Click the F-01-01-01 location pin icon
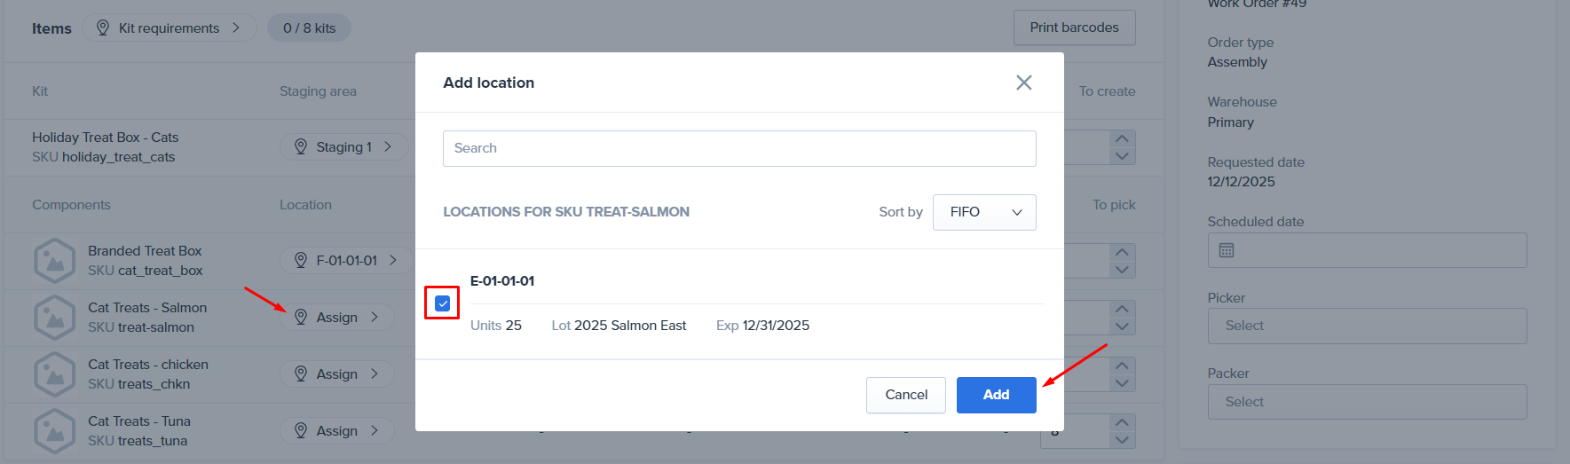 pyautogui.click(x=301, y=260)
